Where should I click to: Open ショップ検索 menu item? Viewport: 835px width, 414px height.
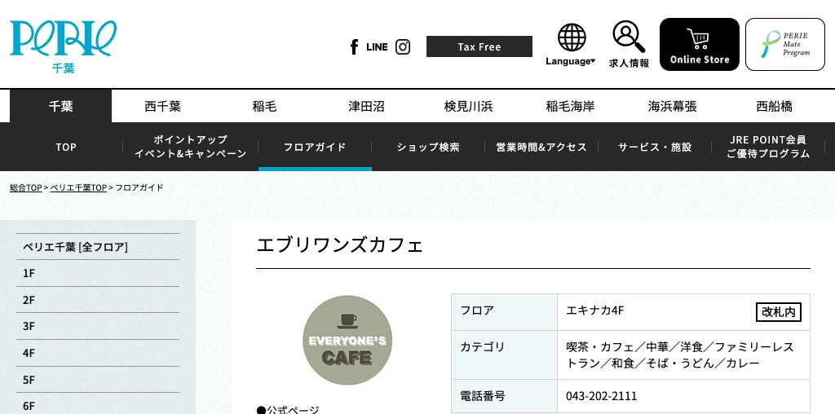(428, 147)
